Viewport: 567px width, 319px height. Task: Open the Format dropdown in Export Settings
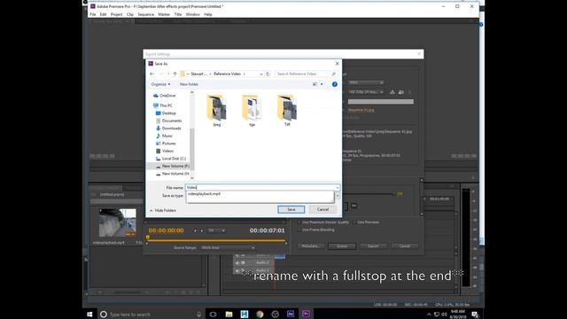pos(366,82)
